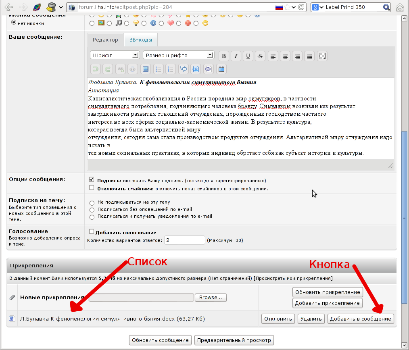The height and width of the screenshot is (350, 409).
Task: Insert a bulleted list
Action: pyautogui.click(x=159, y=69)
